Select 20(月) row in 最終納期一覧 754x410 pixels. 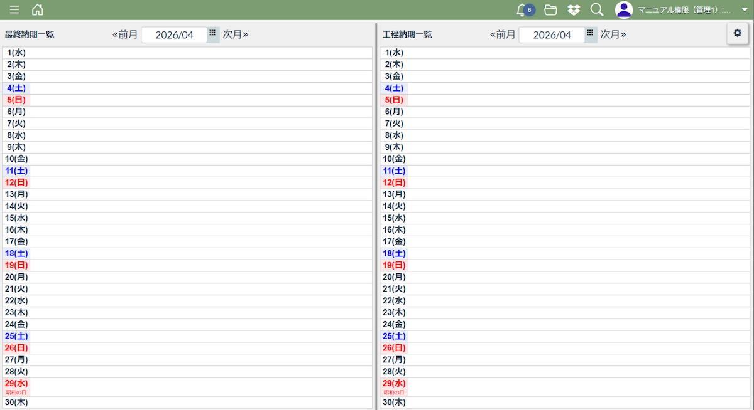[x=187, y=277]
